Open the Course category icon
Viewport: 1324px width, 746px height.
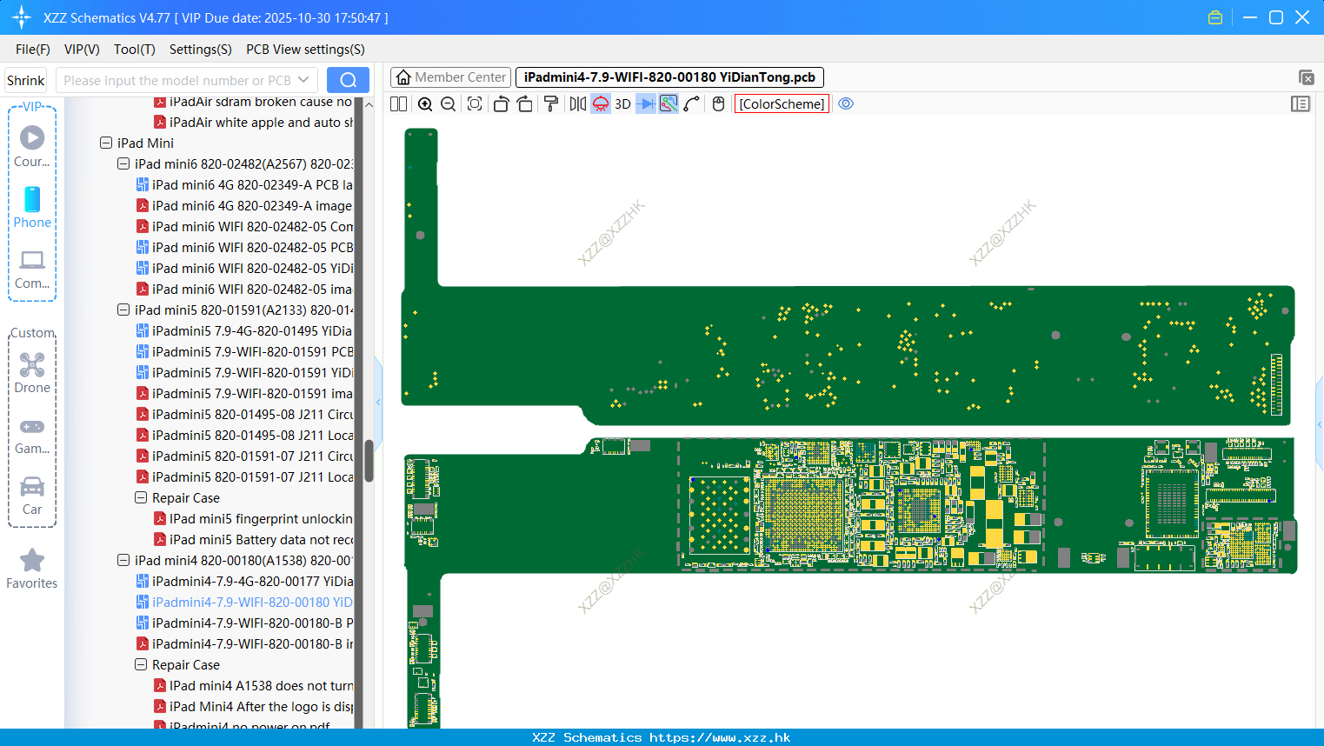pyautogui.click(x=32, y=146)
